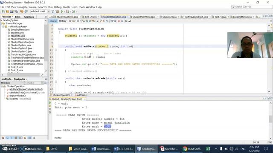Viewport: 273px width, 153px height.
Task: Click the History view button
Action: (63, 21)
